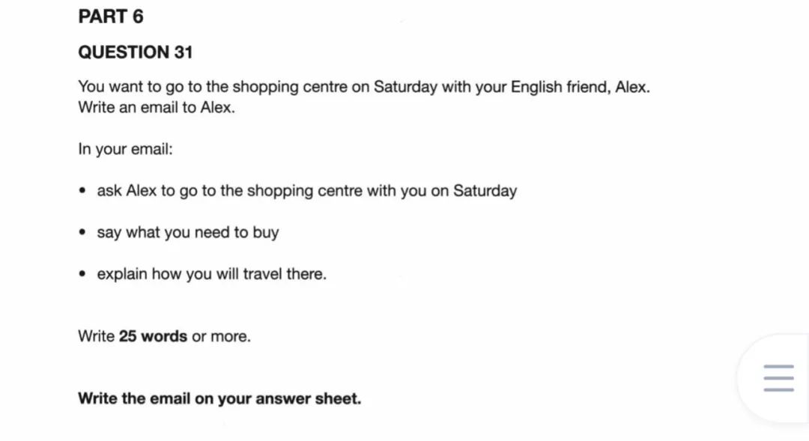Click the 'In your email:' line
Image resolution: width=809 pixels, height=441 pixels.
tap(125, 149)
